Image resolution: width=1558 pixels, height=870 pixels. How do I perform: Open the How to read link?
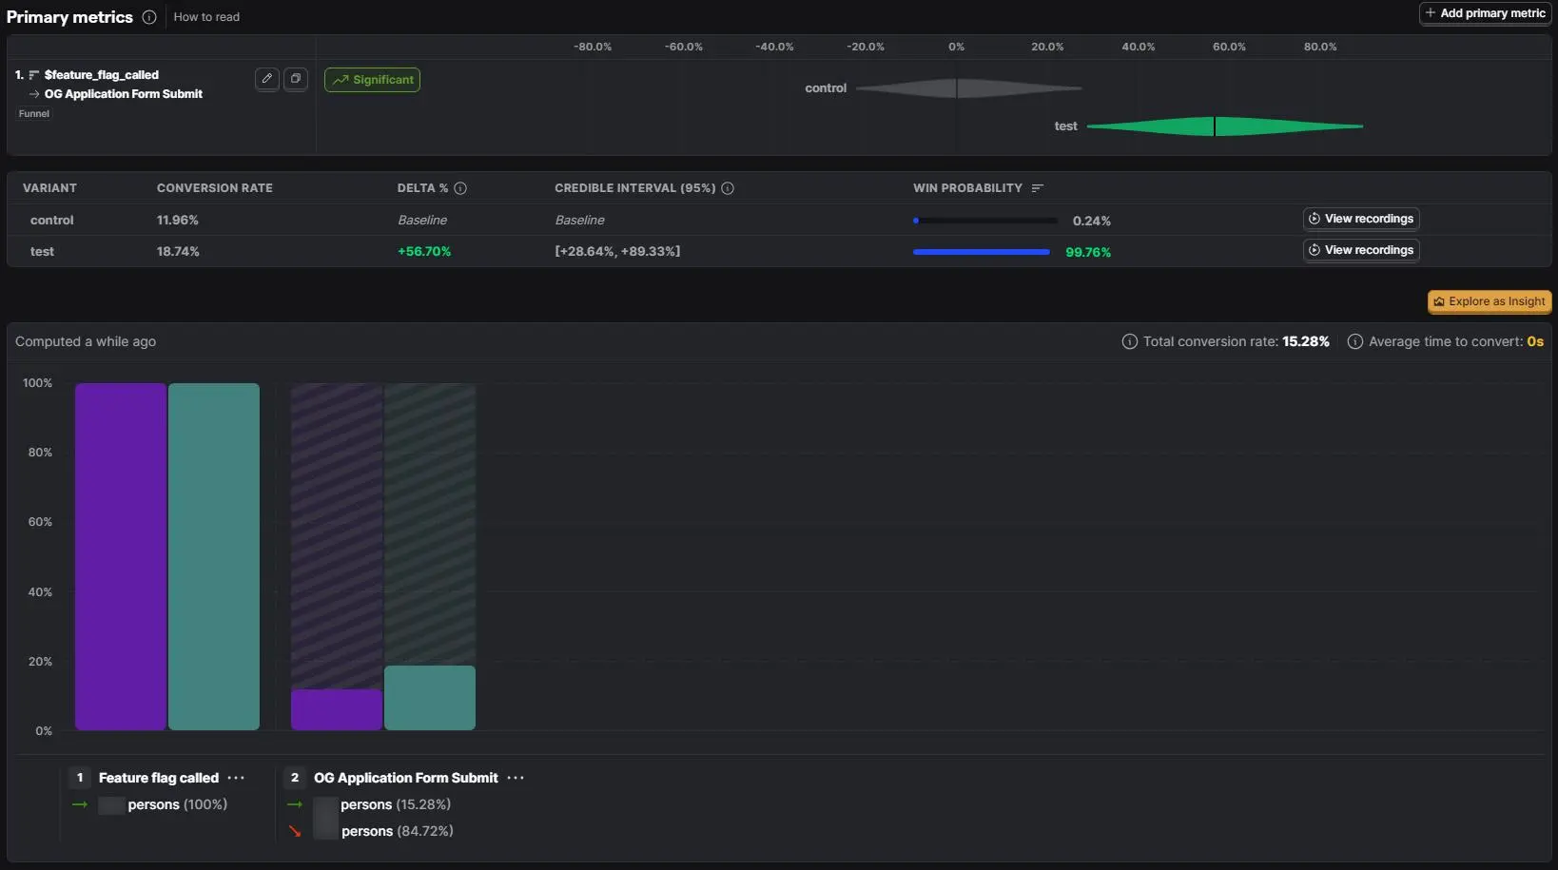(x=206, y=17)
